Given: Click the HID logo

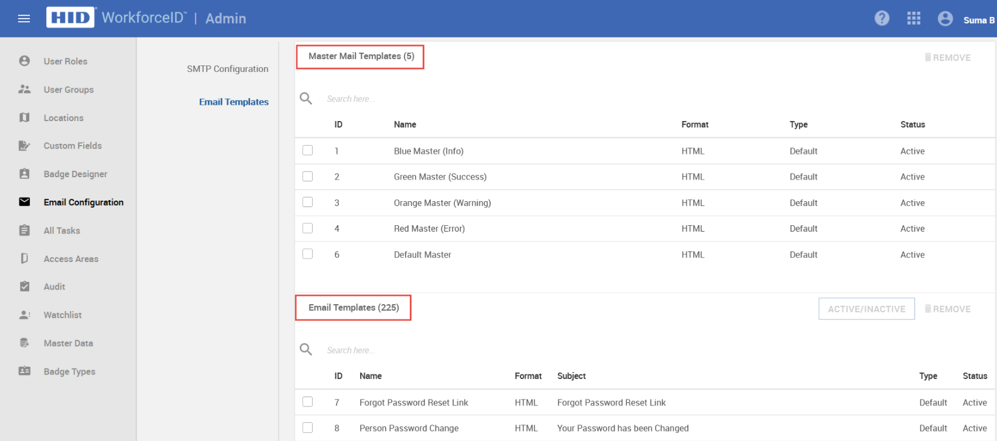Looking at the screenshot, I should tap(70, 18).
